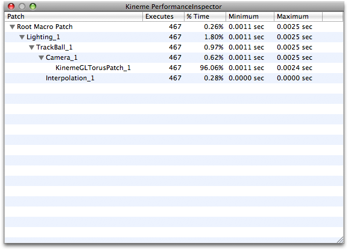This screenshot has width=348, height=250.
Task: Click the Kineme PerformanceInspector window title
Action: [173, 7]
